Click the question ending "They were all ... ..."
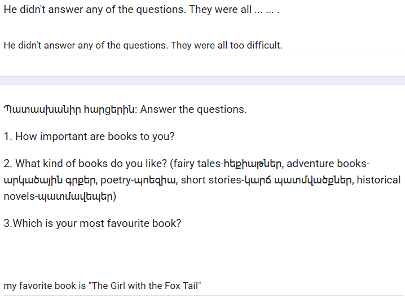The width and height of the screenshot is (405, 298). 141,10
